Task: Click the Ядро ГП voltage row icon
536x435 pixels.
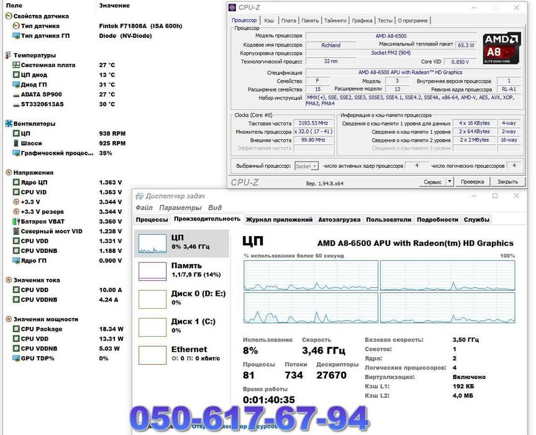Action: click(16, 260)
